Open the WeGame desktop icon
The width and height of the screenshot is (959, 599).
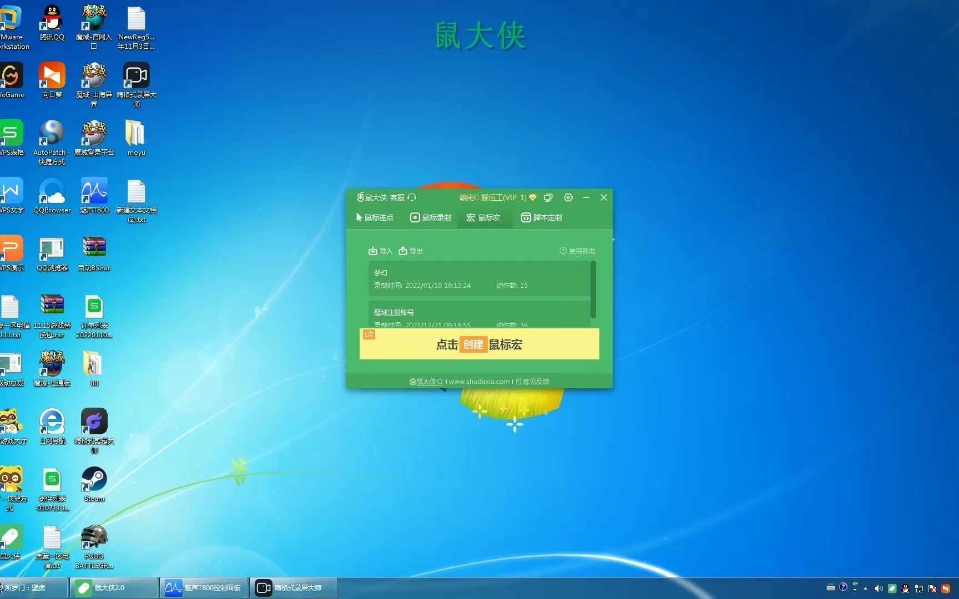[12, 80]
